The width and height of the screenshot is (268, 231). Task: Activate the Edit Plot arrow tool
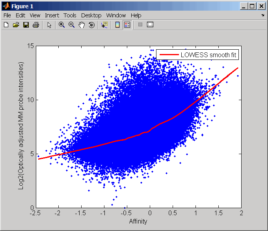[x=49, y=25]
